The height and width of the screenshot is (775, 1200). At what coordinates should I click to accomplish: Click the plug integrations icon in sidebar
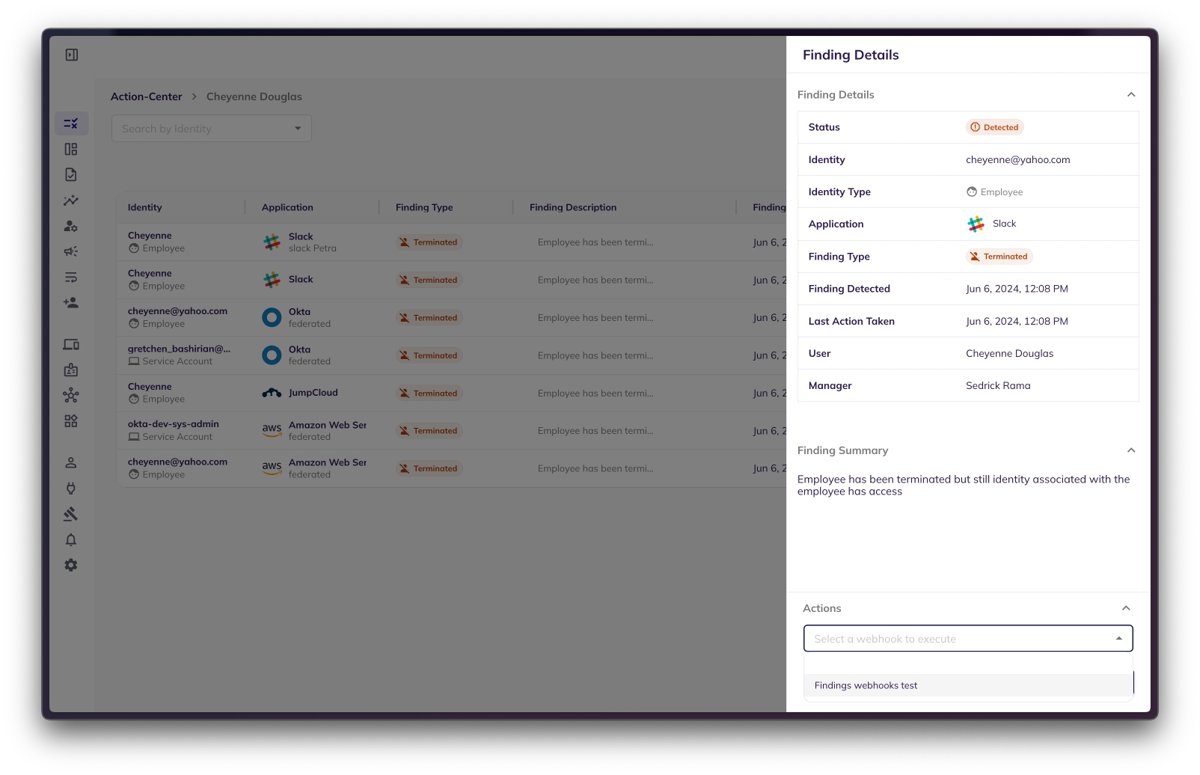[71, 488]
